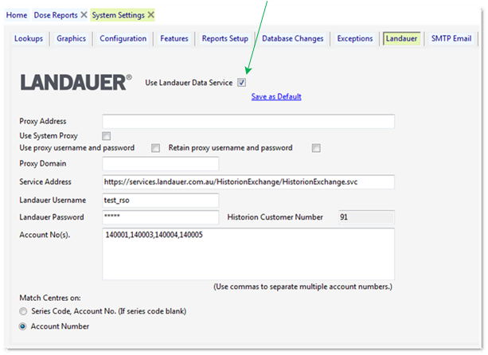Open the Exceptions tab
This screenshot has height=355, width=488.
coord(355,38)
